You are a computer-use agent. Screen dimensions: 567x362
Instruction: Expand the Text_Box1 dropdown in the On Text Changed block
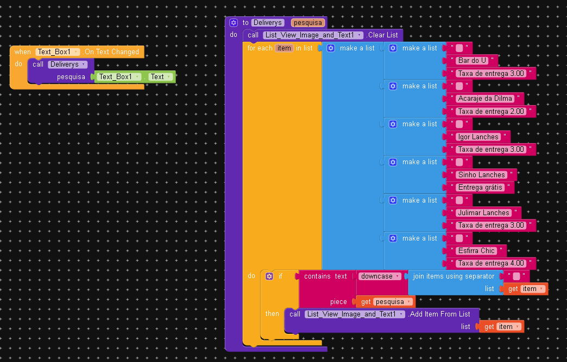coord(75,52)
